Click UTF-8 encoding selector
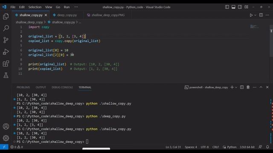The height and width of the screenshot is (153, 273). (x=205, y=147)
